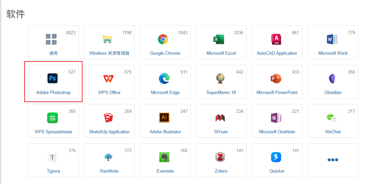The width and height of the screenshot is (368, 184).
Task: Open the AutoCAD Application icon
Action: [276, 39]
